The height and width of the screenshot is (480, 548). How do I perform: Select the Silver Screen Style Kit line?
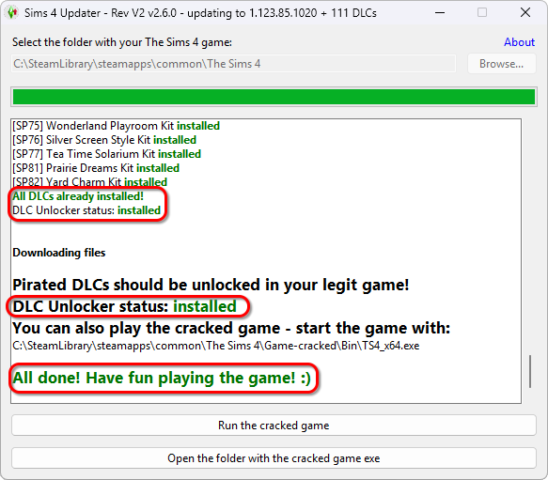104,140
